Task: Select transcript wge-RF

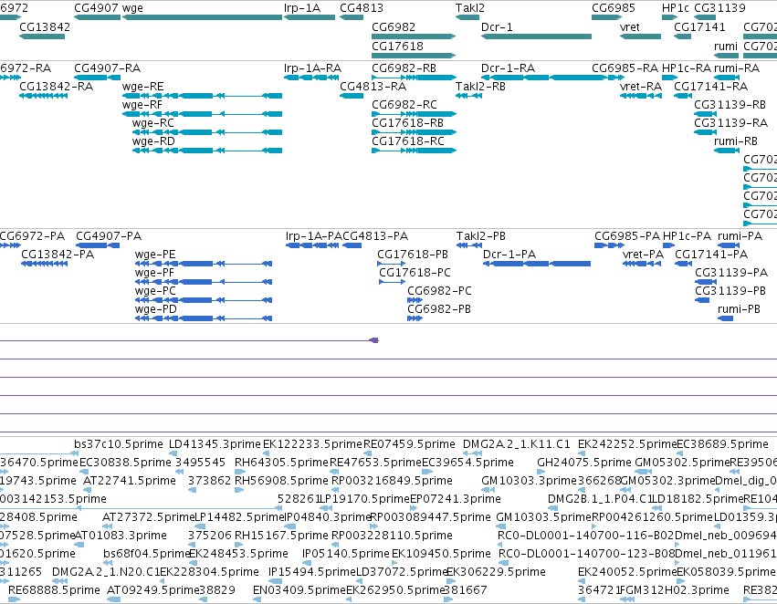Action: 202,114
